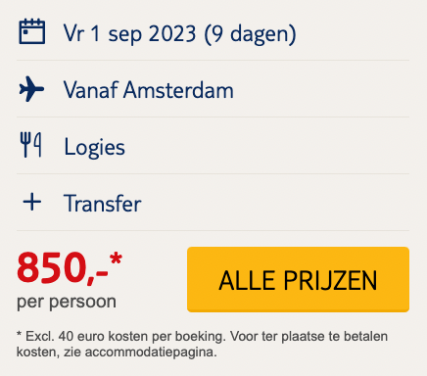Screen dimensions: 427x376
Task: Click the red 850,- price
Action: click(63, 267)
